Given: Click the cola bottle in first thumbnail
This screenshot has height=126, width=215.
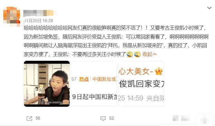Looking at the screenshot, I should pyautogui.click(x=41, y=95).
